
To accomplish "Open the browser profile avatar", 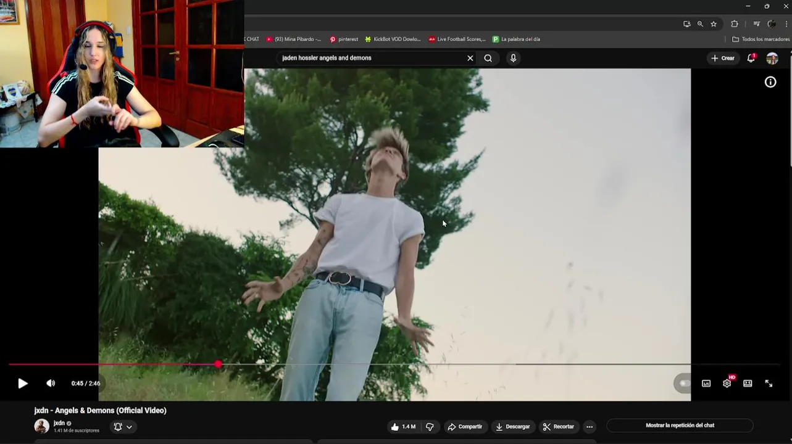I will click(x=772, y=24).
